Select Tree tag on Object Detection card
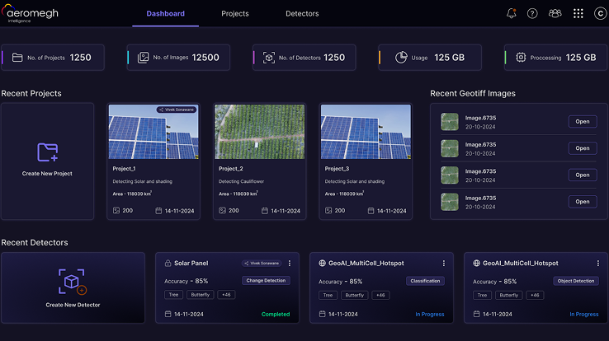Viewport: 609px width, 341px height. coord(482,295)
